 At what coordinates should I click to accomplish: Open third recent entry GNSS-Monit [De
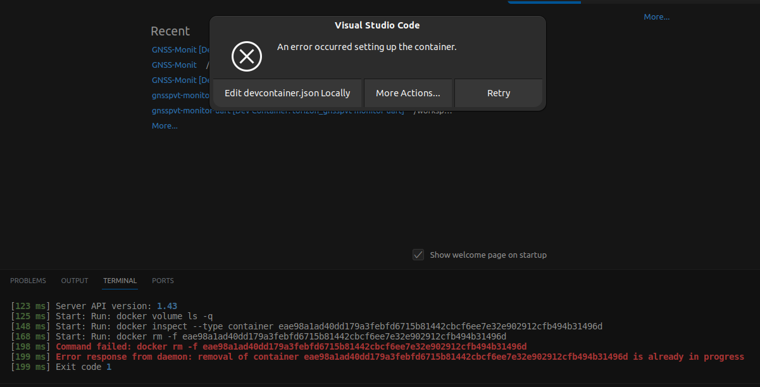(x=180, y=80)
